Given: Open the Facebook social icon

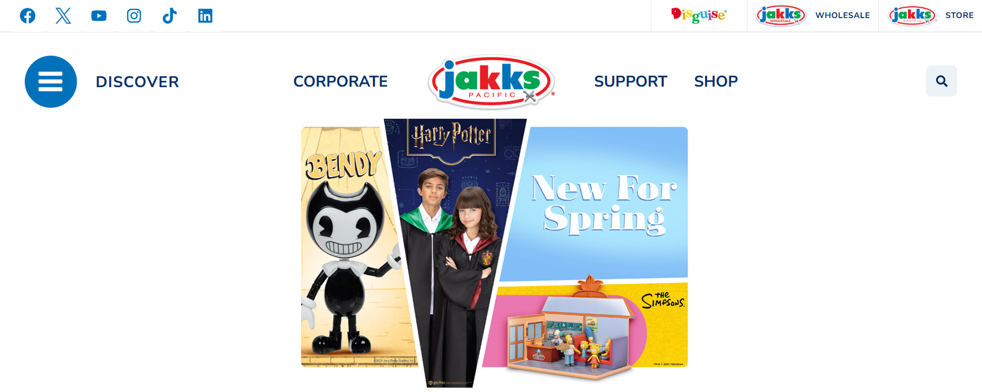Looking at the screenshot, I should click(x=27, y=16).
